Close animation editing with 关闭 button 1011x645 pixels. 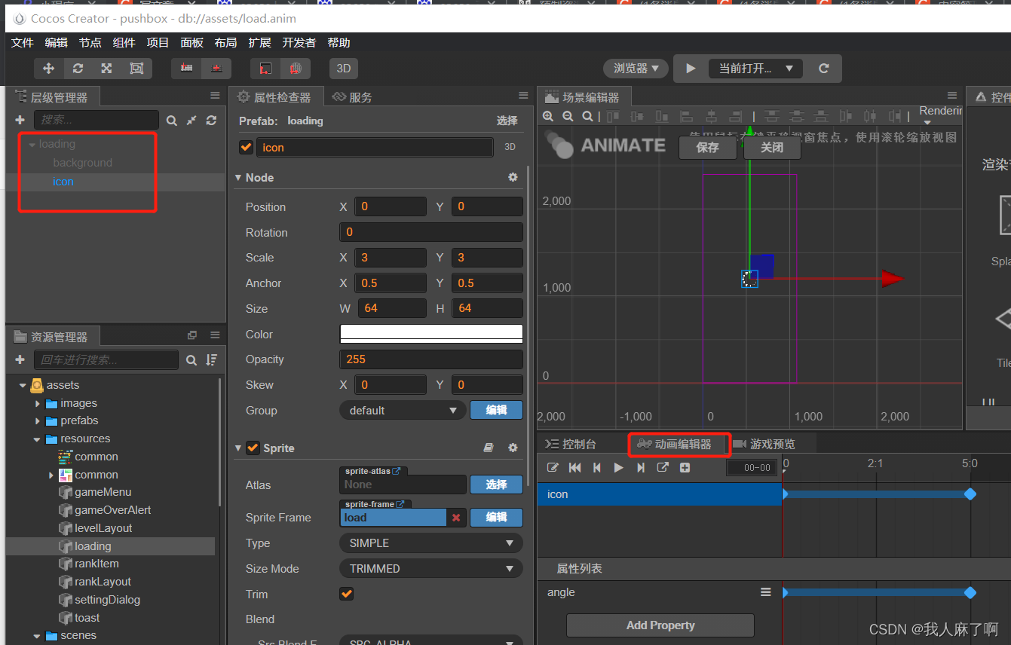pyautogui.click(x=772, y=147)
